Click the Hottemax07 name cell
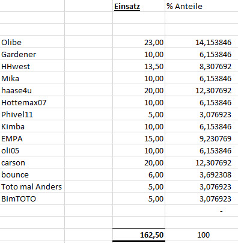Image resolution: width=238 pixels, height=243 pixels. (32, 102)
